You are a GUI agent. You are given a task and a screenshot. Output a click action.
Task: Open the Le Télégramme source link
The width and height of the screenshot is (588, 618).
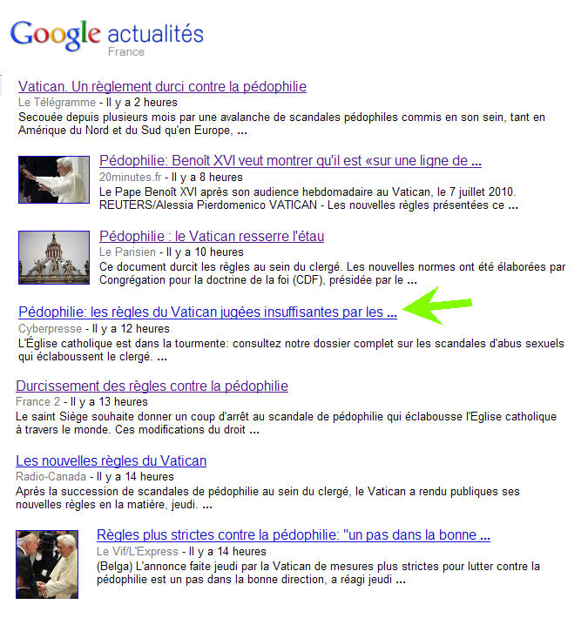[x=57, y=103]
